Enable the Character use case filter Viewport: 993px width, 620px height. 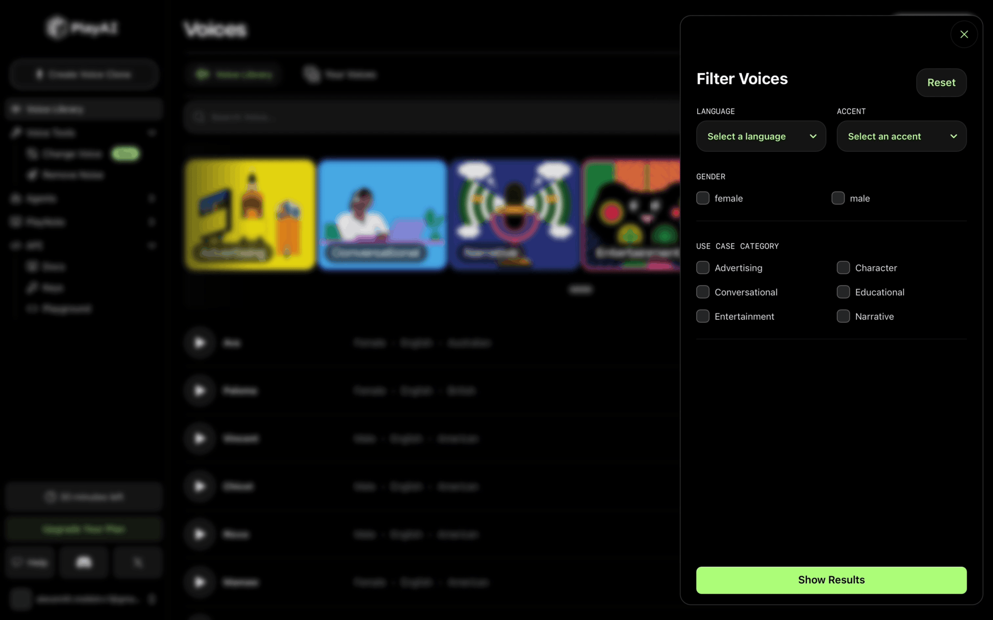point(843,268)
